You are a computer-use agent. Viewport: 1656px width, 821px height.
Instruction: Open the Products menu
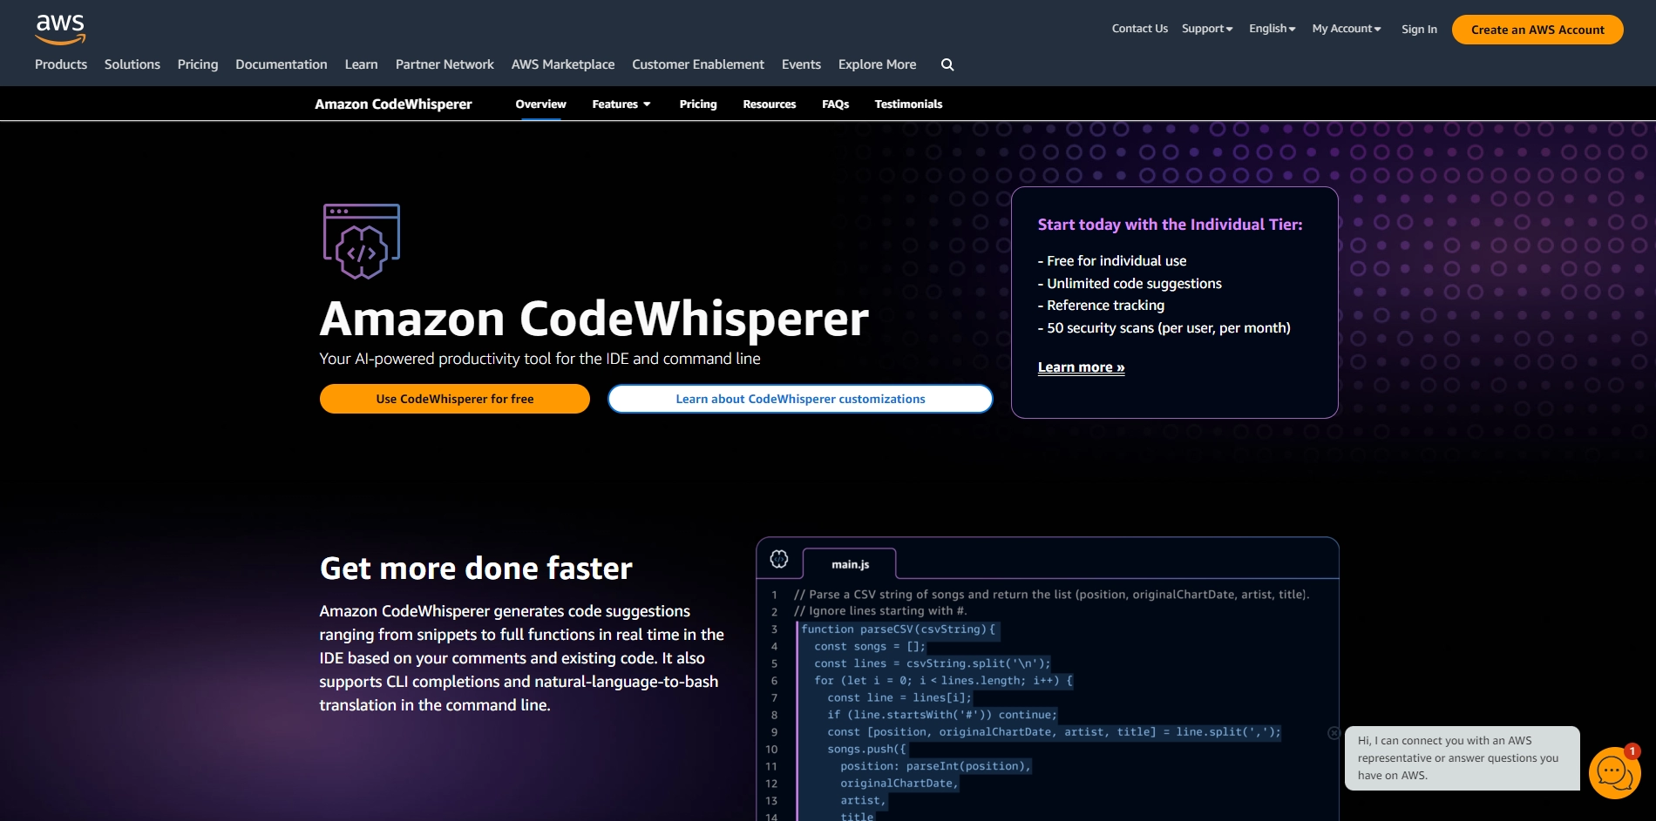[x=61, y=64]
